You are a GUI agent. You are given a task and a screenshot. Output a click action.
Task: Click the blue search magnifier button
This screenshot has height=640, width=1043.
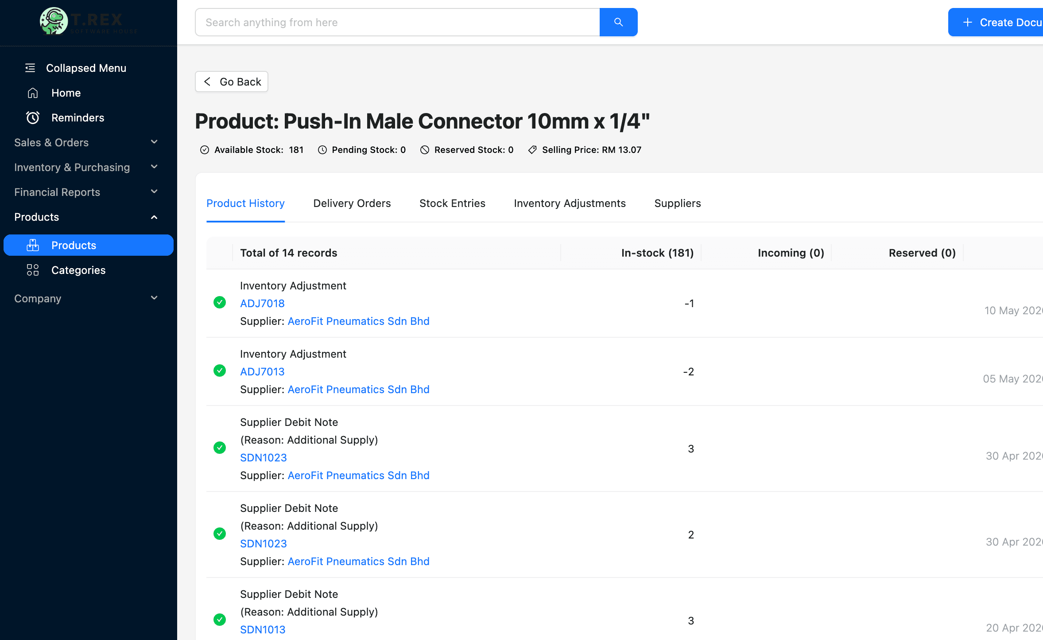(618, 22)
